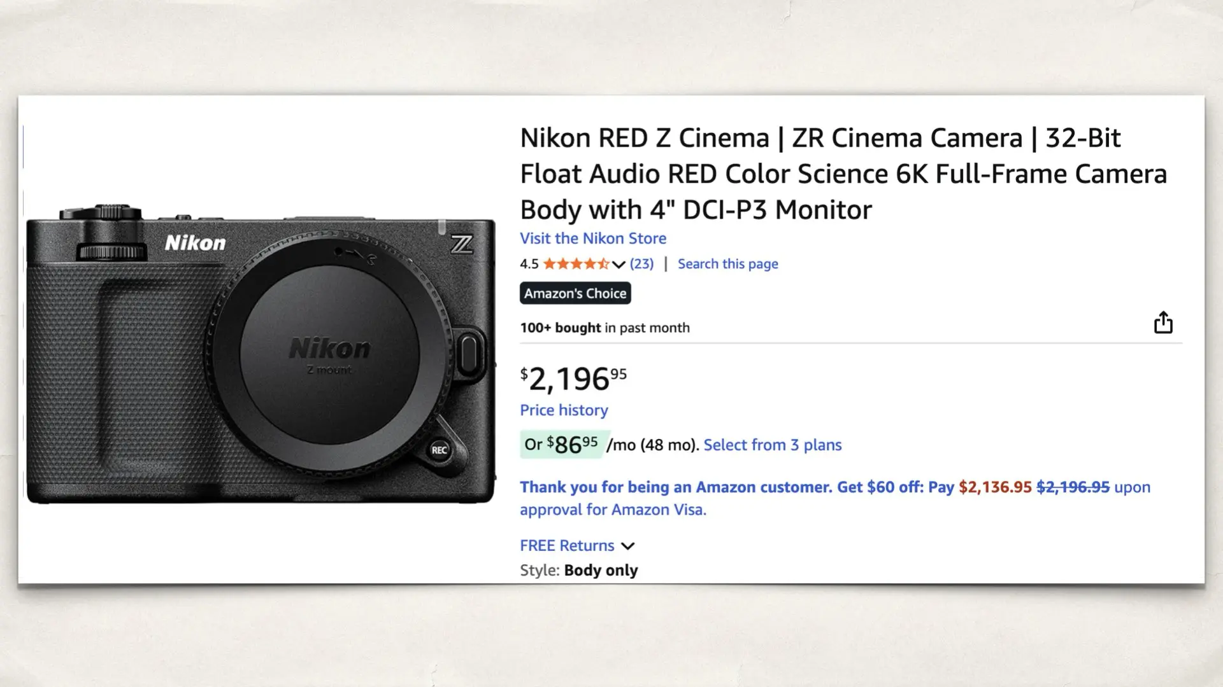The width and height of the screenshot is (1223, 687).
Task: Open the Price history page
Action: (563, 410)
